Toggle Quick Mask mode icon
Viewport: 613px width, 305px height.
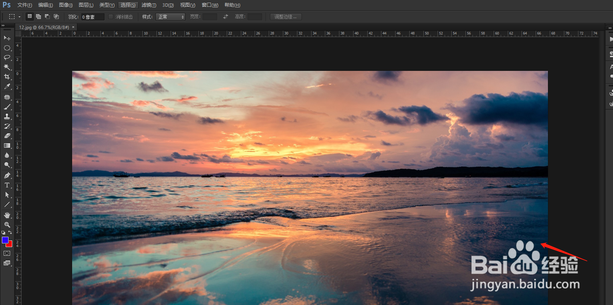tap(7, 253)
